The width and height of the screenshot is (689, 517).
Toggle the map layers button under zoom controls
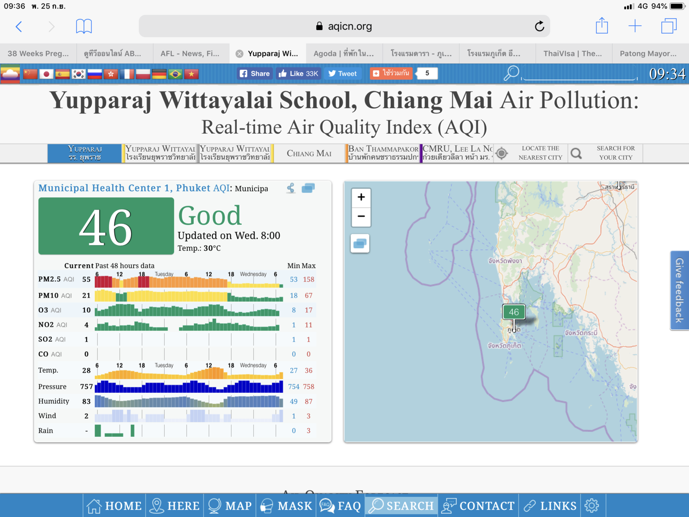point(360,244)
